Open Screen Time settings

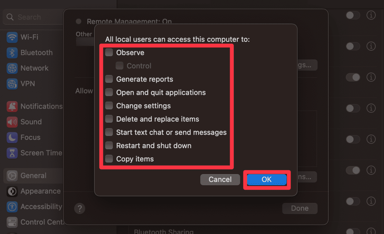coord(41,153)
